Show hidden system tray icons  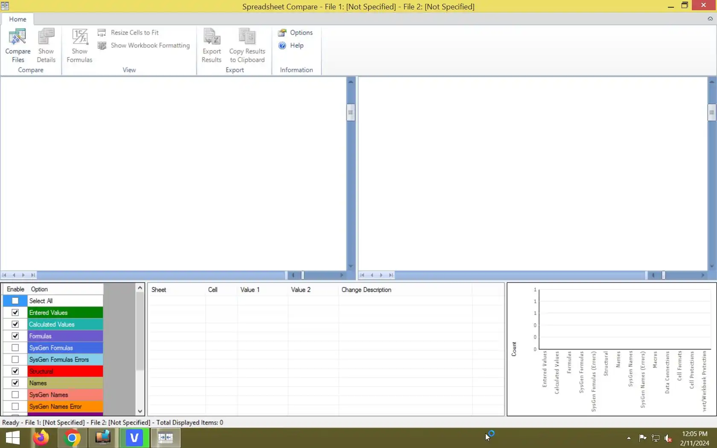click(x=629, y=438)
